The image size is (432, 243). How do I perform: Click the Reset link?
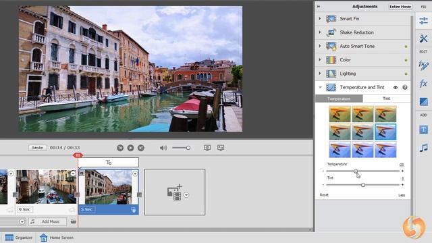click(x=324, y=195)
